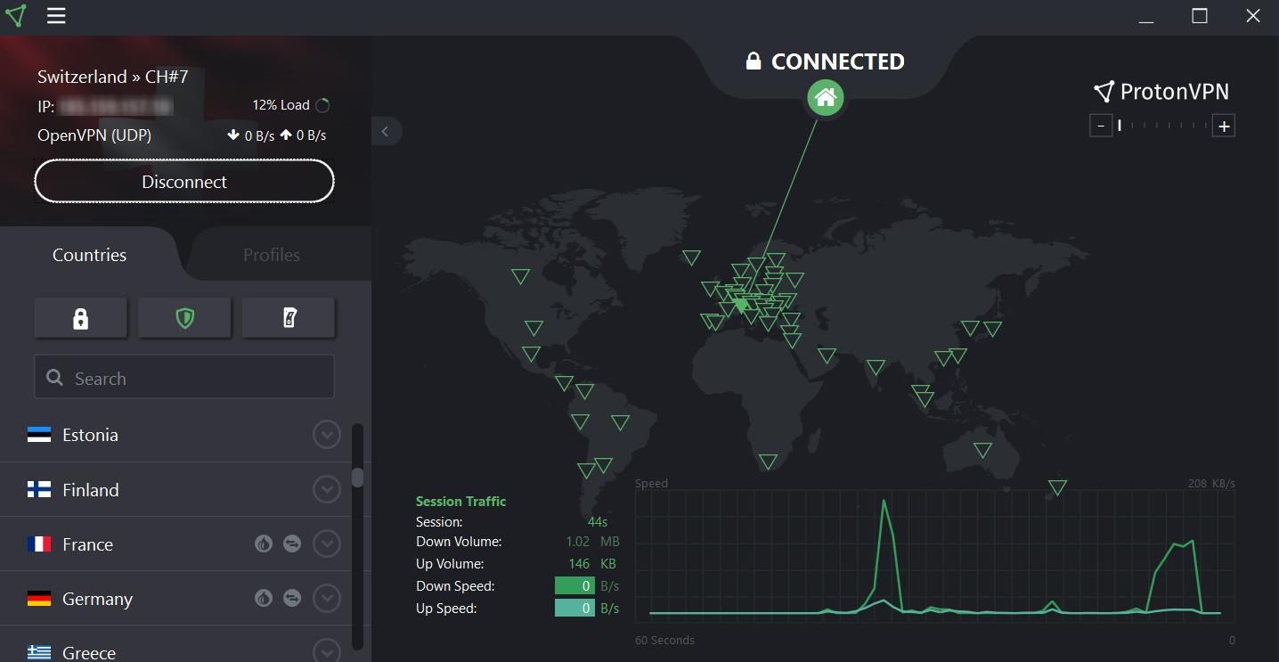Select the New Zealand server marker
1279x662 pixels.
[1057, 487]
